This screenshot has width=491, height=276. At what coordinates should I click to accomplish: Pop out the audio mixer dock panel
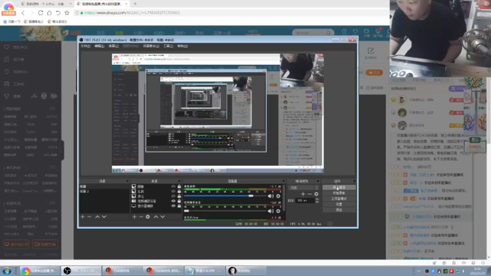pyautogui.click(x=284, y=181)
